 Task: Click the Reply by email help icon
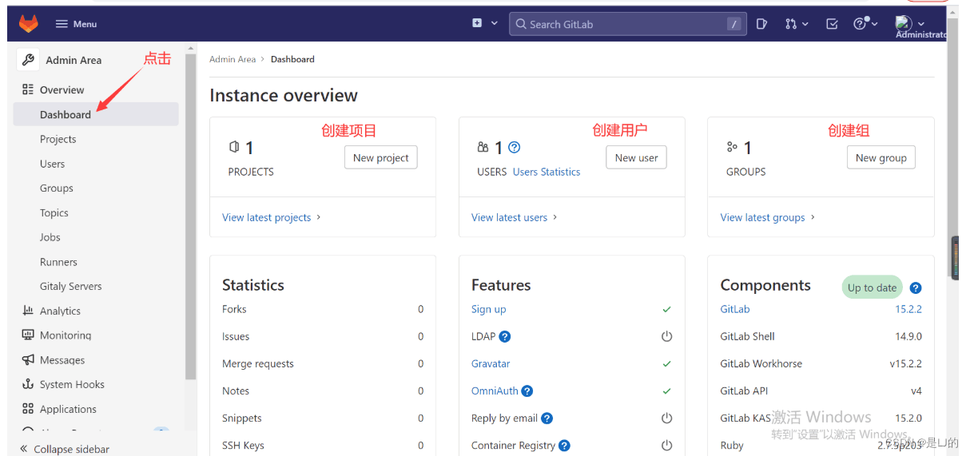pyautogui.click(x=547, y=418)
